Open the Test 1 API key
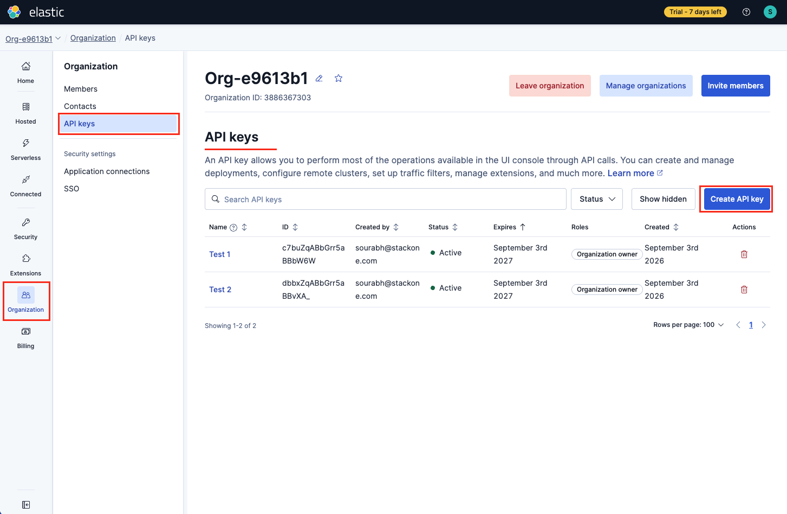Screen dimensions: 787x514 click(220, 254)
